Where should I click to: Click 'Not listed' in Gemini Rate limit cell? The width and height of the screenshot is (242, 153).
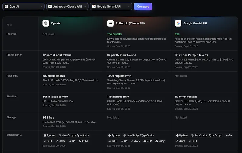click(x=181, y=76)
